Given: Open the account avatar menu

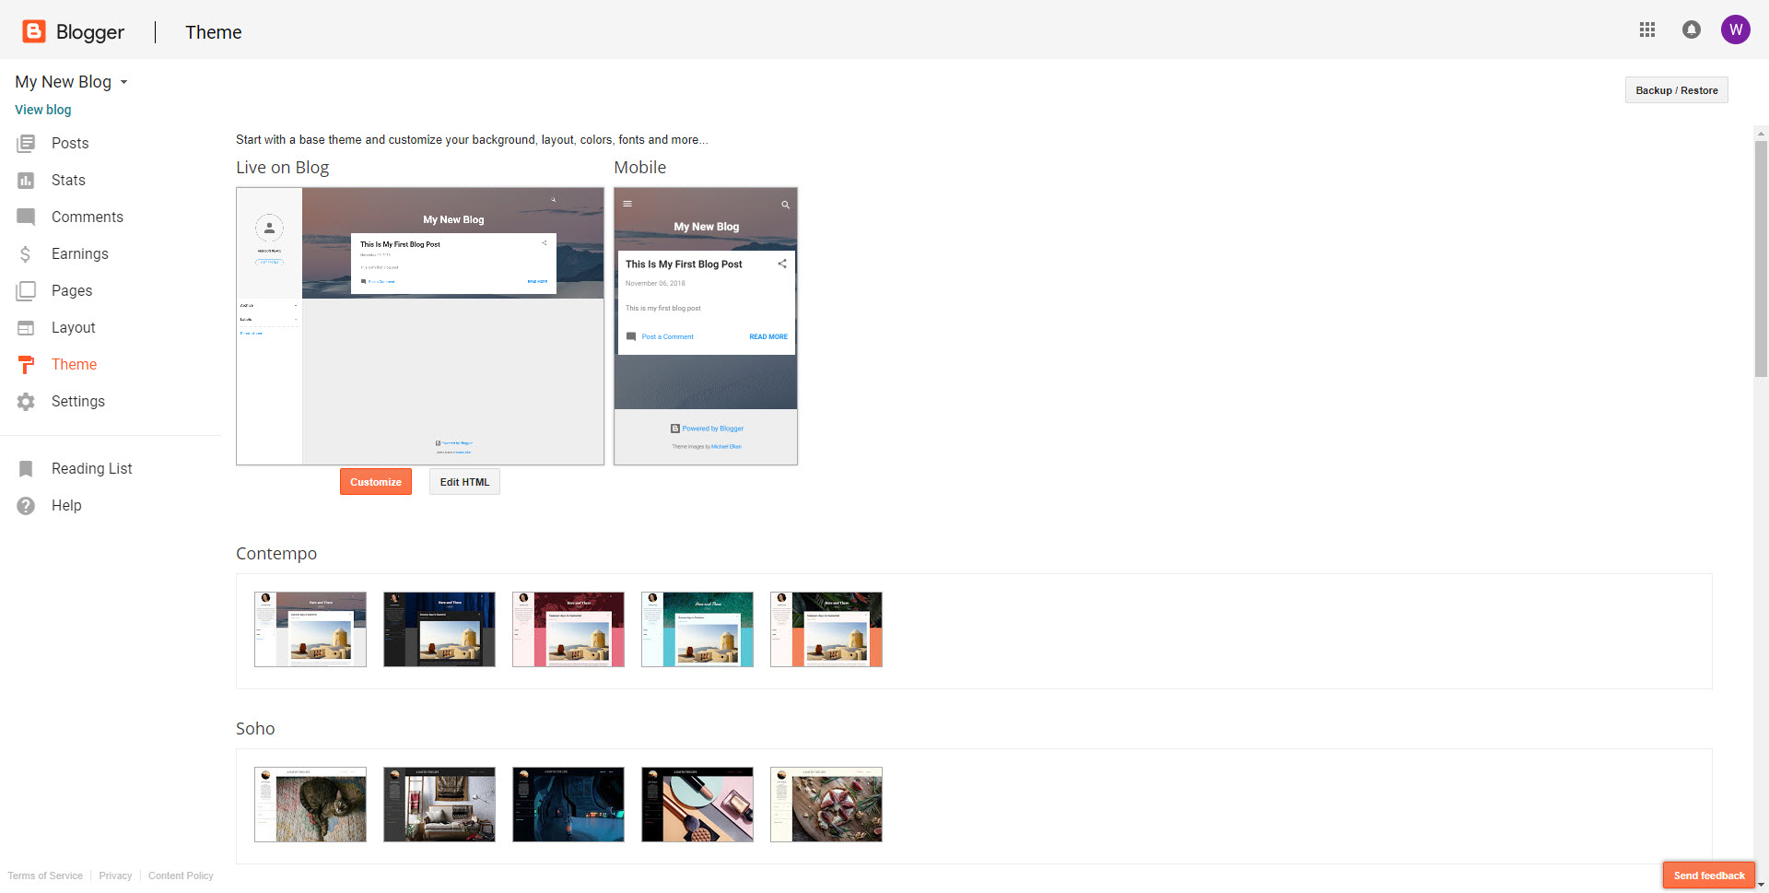Looking at the screenshot, I should click(x=1736, y=29).
